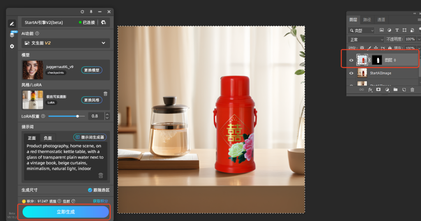
Task: Select the 图层 0 layer thumbnail
Action: point(362,60)
